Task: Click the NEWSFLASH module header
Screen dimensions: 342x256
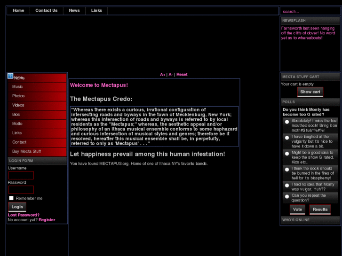Action: pyautogui.click(x=310, y=21)
